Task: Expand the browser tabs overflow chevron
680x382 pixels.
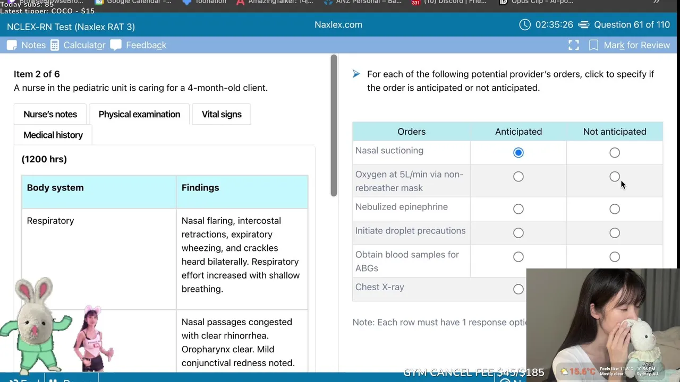Action: pyautogui.click(x=656, y=2)
